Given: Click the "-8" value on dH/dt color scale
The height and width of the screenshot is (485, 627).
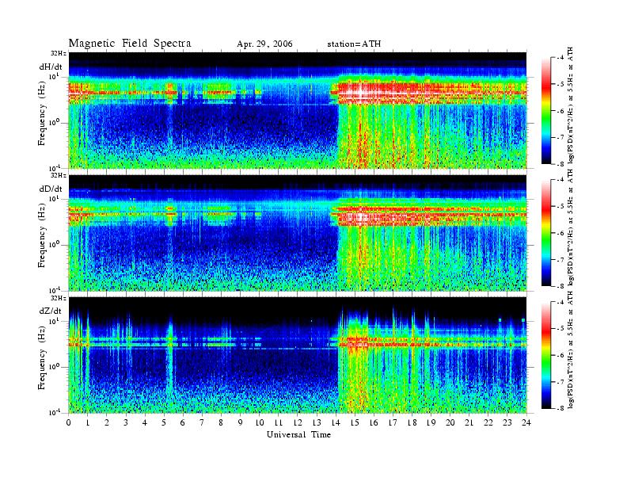Looking at the screenshot, I should tap(560, 164).
